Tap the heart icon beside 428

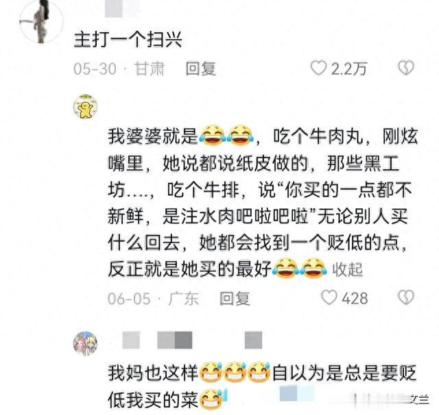[329, 297]
